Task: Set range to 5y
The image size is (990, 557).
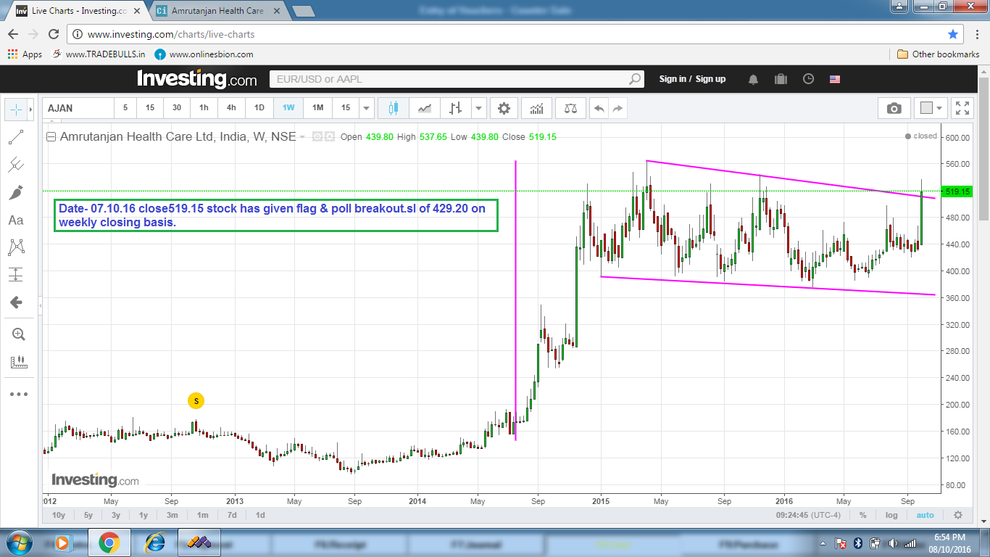Action: 88,515
